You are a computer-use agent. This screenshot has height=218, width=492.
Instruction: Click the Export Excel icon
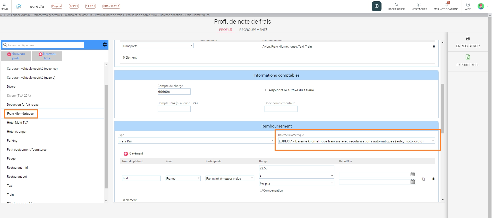click(x=468, y=57)
